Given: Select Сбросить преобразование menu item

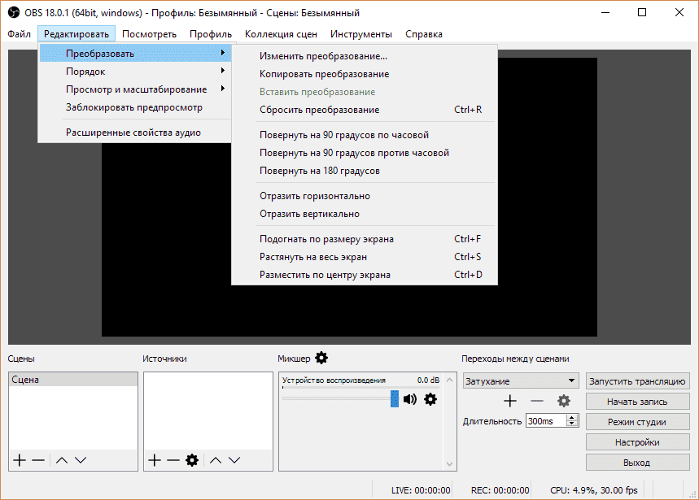Looking at the screenshot, I should [x=319, y=110].
